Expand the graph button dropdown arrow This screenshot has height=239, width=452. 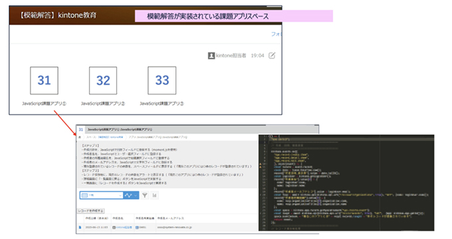pos(136,195)
